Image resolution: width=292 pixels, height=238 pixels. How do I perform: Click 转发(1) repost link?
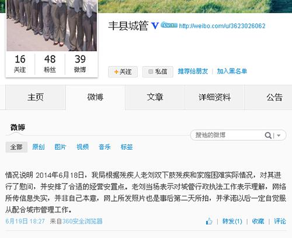click(232, 221)
